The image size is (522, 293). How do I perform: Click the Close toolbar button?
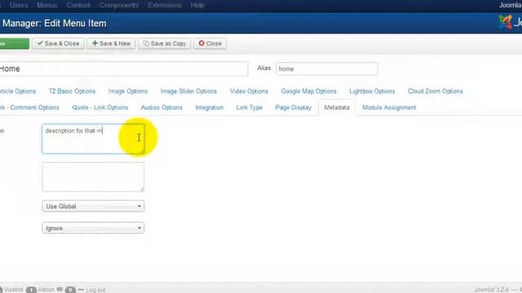(x=210, y=43)
